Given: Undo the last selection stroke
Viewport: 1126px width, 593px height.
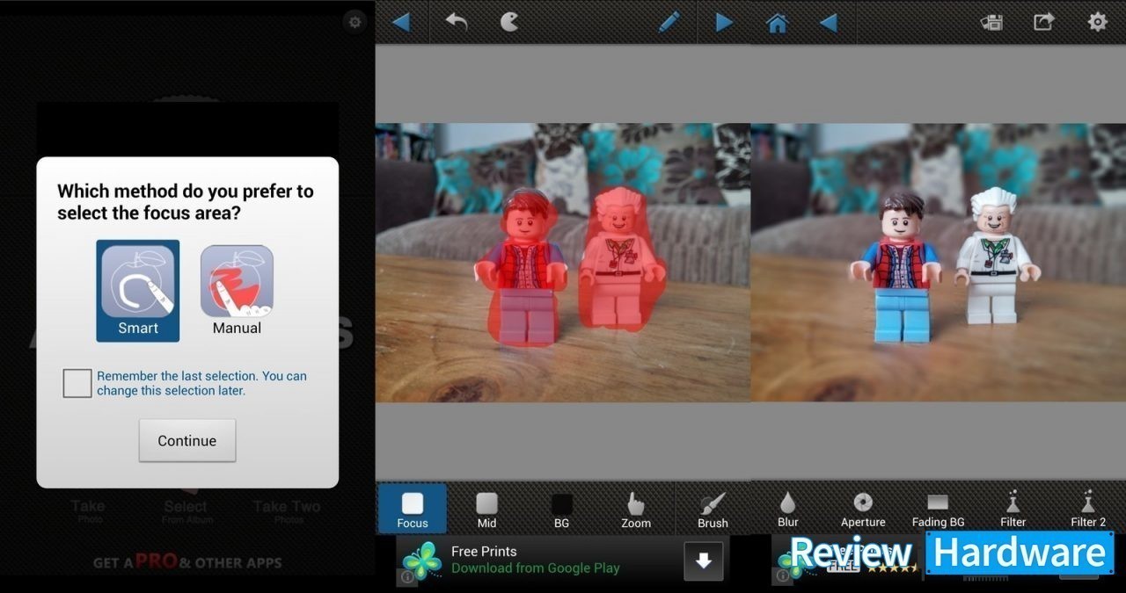Looking at the screenshot, I should pos(456,22).
